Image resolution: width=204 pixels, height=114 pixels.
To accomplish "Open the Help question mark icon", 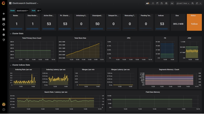I will pos(3,109).
